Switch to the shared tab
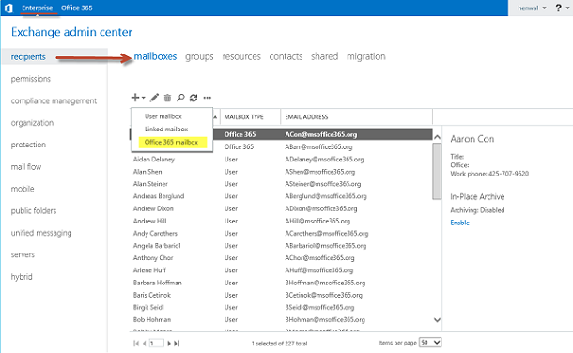 pyautogui.click(x=324, y=56)
